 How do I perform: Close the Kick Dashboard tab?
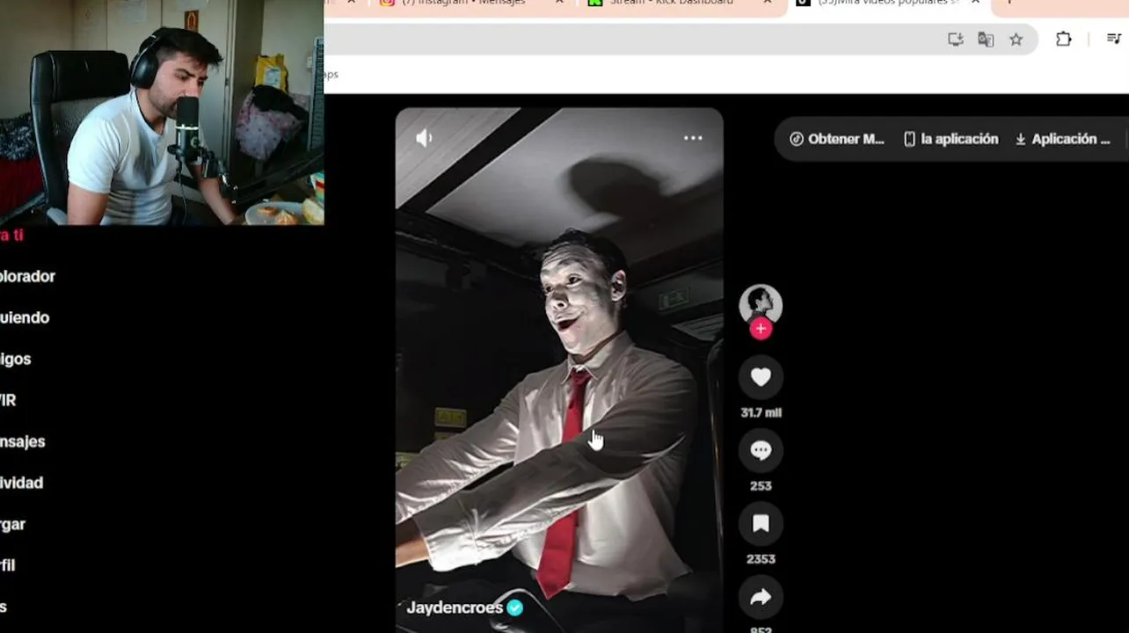pyautogui.click(x=767, y=3)
